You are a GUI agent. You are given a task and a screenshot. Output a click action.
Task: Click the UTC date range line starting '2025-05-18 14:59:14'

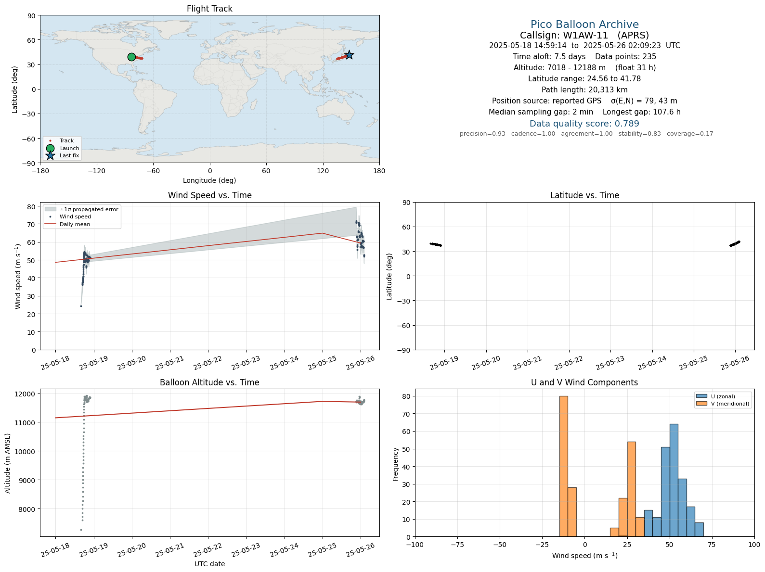584,46
